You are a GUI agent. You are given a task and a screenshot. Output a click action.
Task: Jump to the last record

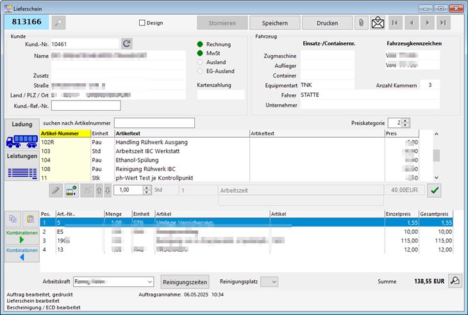(443, 23)
